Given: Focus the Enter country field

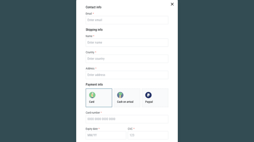Looking at the screenshot, I should [x=127, y=59].
